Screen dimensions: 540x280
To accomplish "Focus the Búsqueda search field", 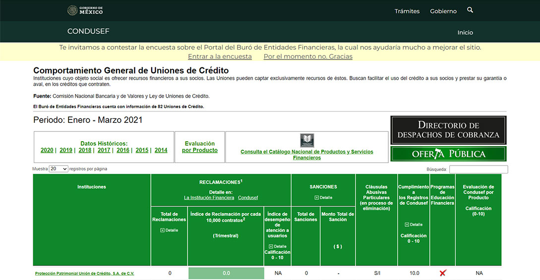I will [x=479, y=169].
